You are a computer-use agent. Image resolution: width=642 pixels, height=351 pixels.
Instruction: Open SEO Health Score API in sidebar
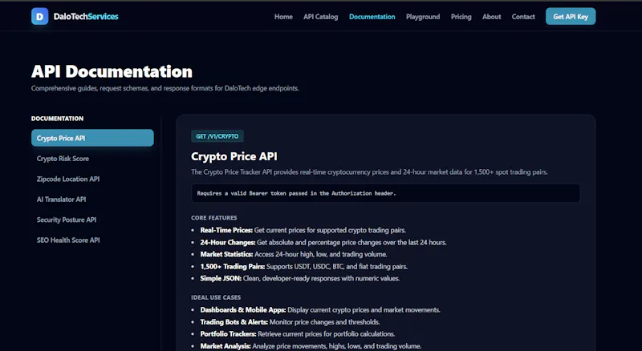pos(92,240)
